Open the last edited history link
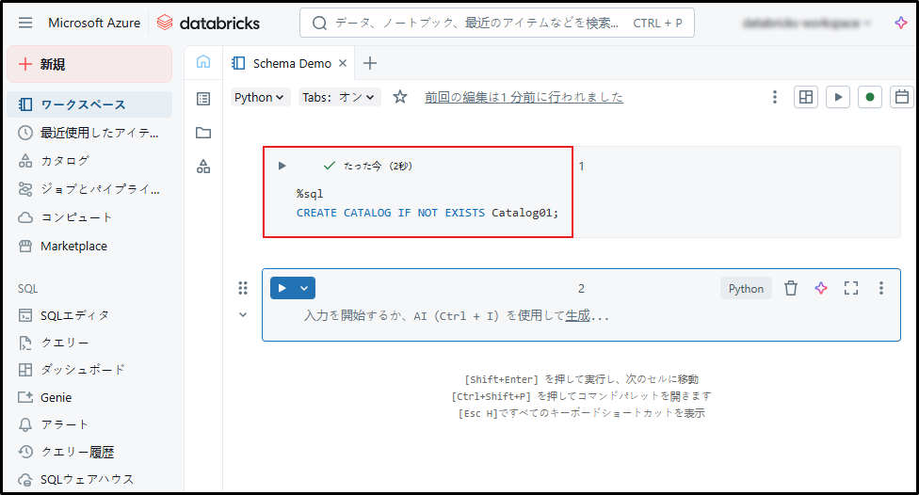The image size is (919, 495). (524, 97)
